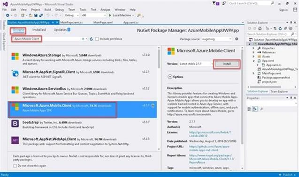Click the bootstrap B package icon

15,124
